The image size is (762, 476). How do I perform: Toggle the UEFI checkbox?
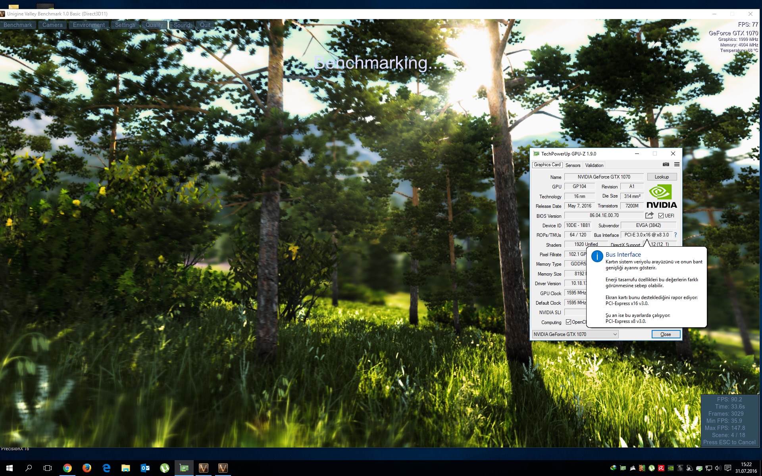click(661, 216)
